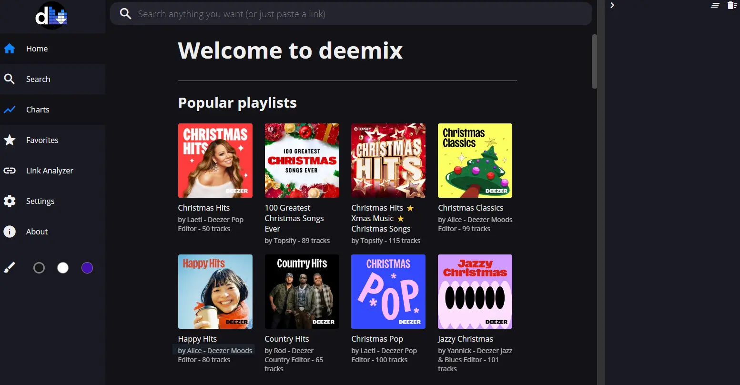This screenshot has width=740, height=385.
Task: Click the deemix logo in the sidebar
Action: (51, 16)
